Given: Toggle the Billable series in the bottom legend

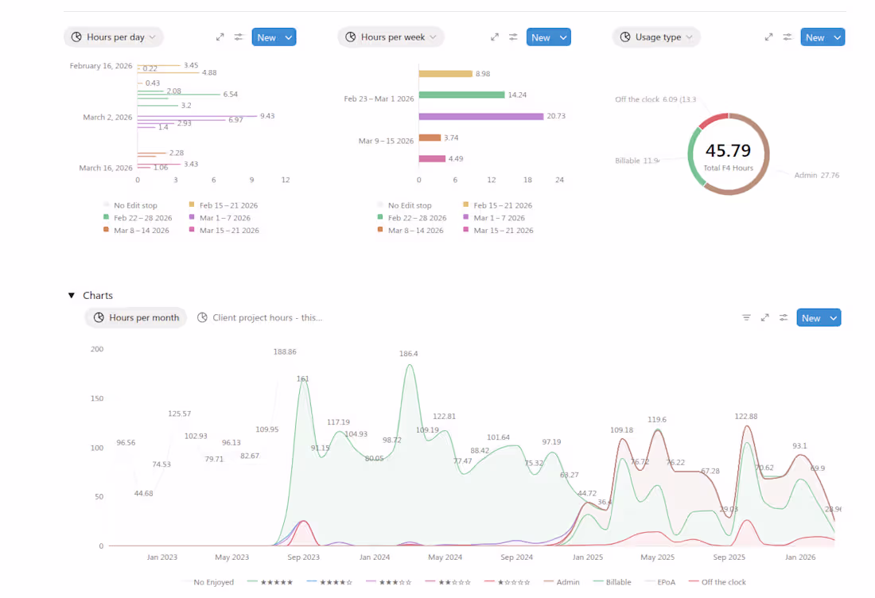Looking at the screenshot, I should (612, 582).
